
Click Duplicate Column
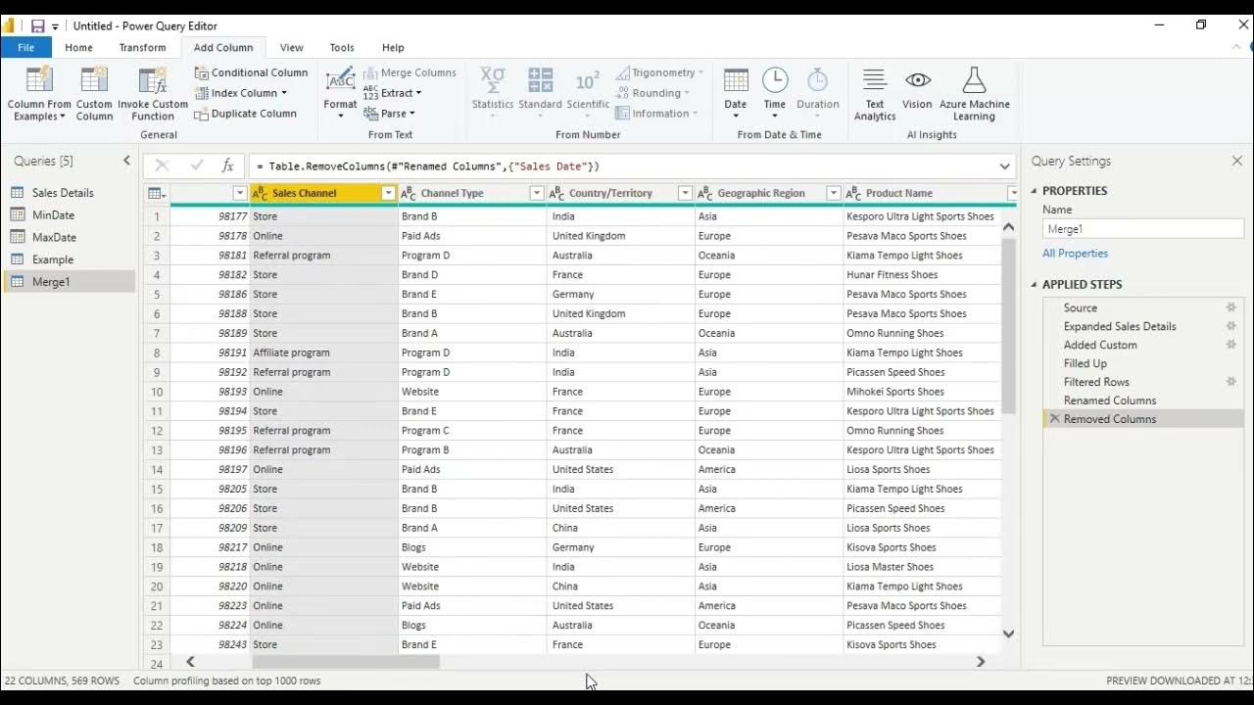(x=245, y=114)
